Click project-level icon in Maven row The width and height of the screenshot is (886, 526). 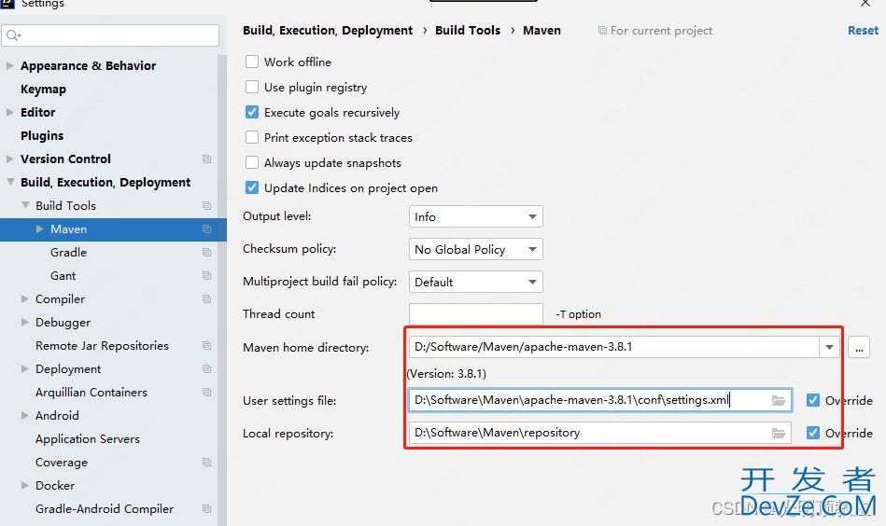tap(207, 229)
